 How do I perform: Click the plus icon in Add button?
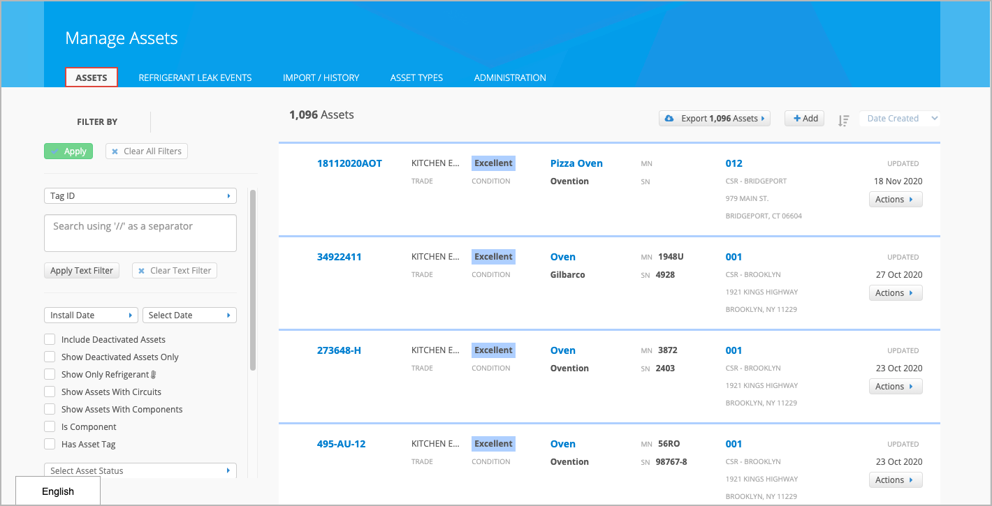point(796,119)
